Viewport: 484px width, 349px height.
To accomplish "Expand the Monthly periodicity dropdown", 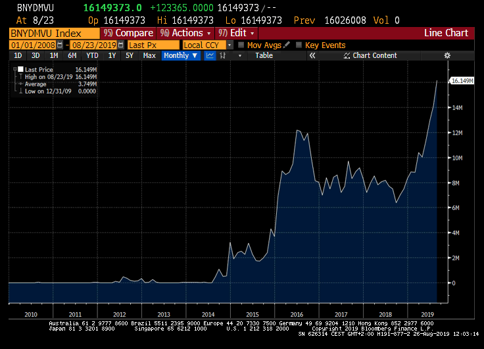I will [x=180, y=56].
